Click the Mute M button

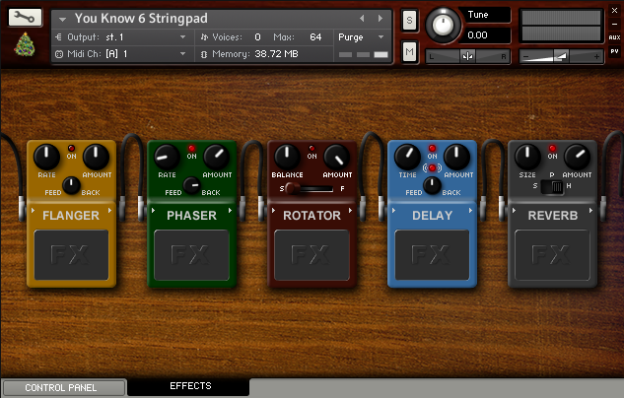tap(409, 50)
